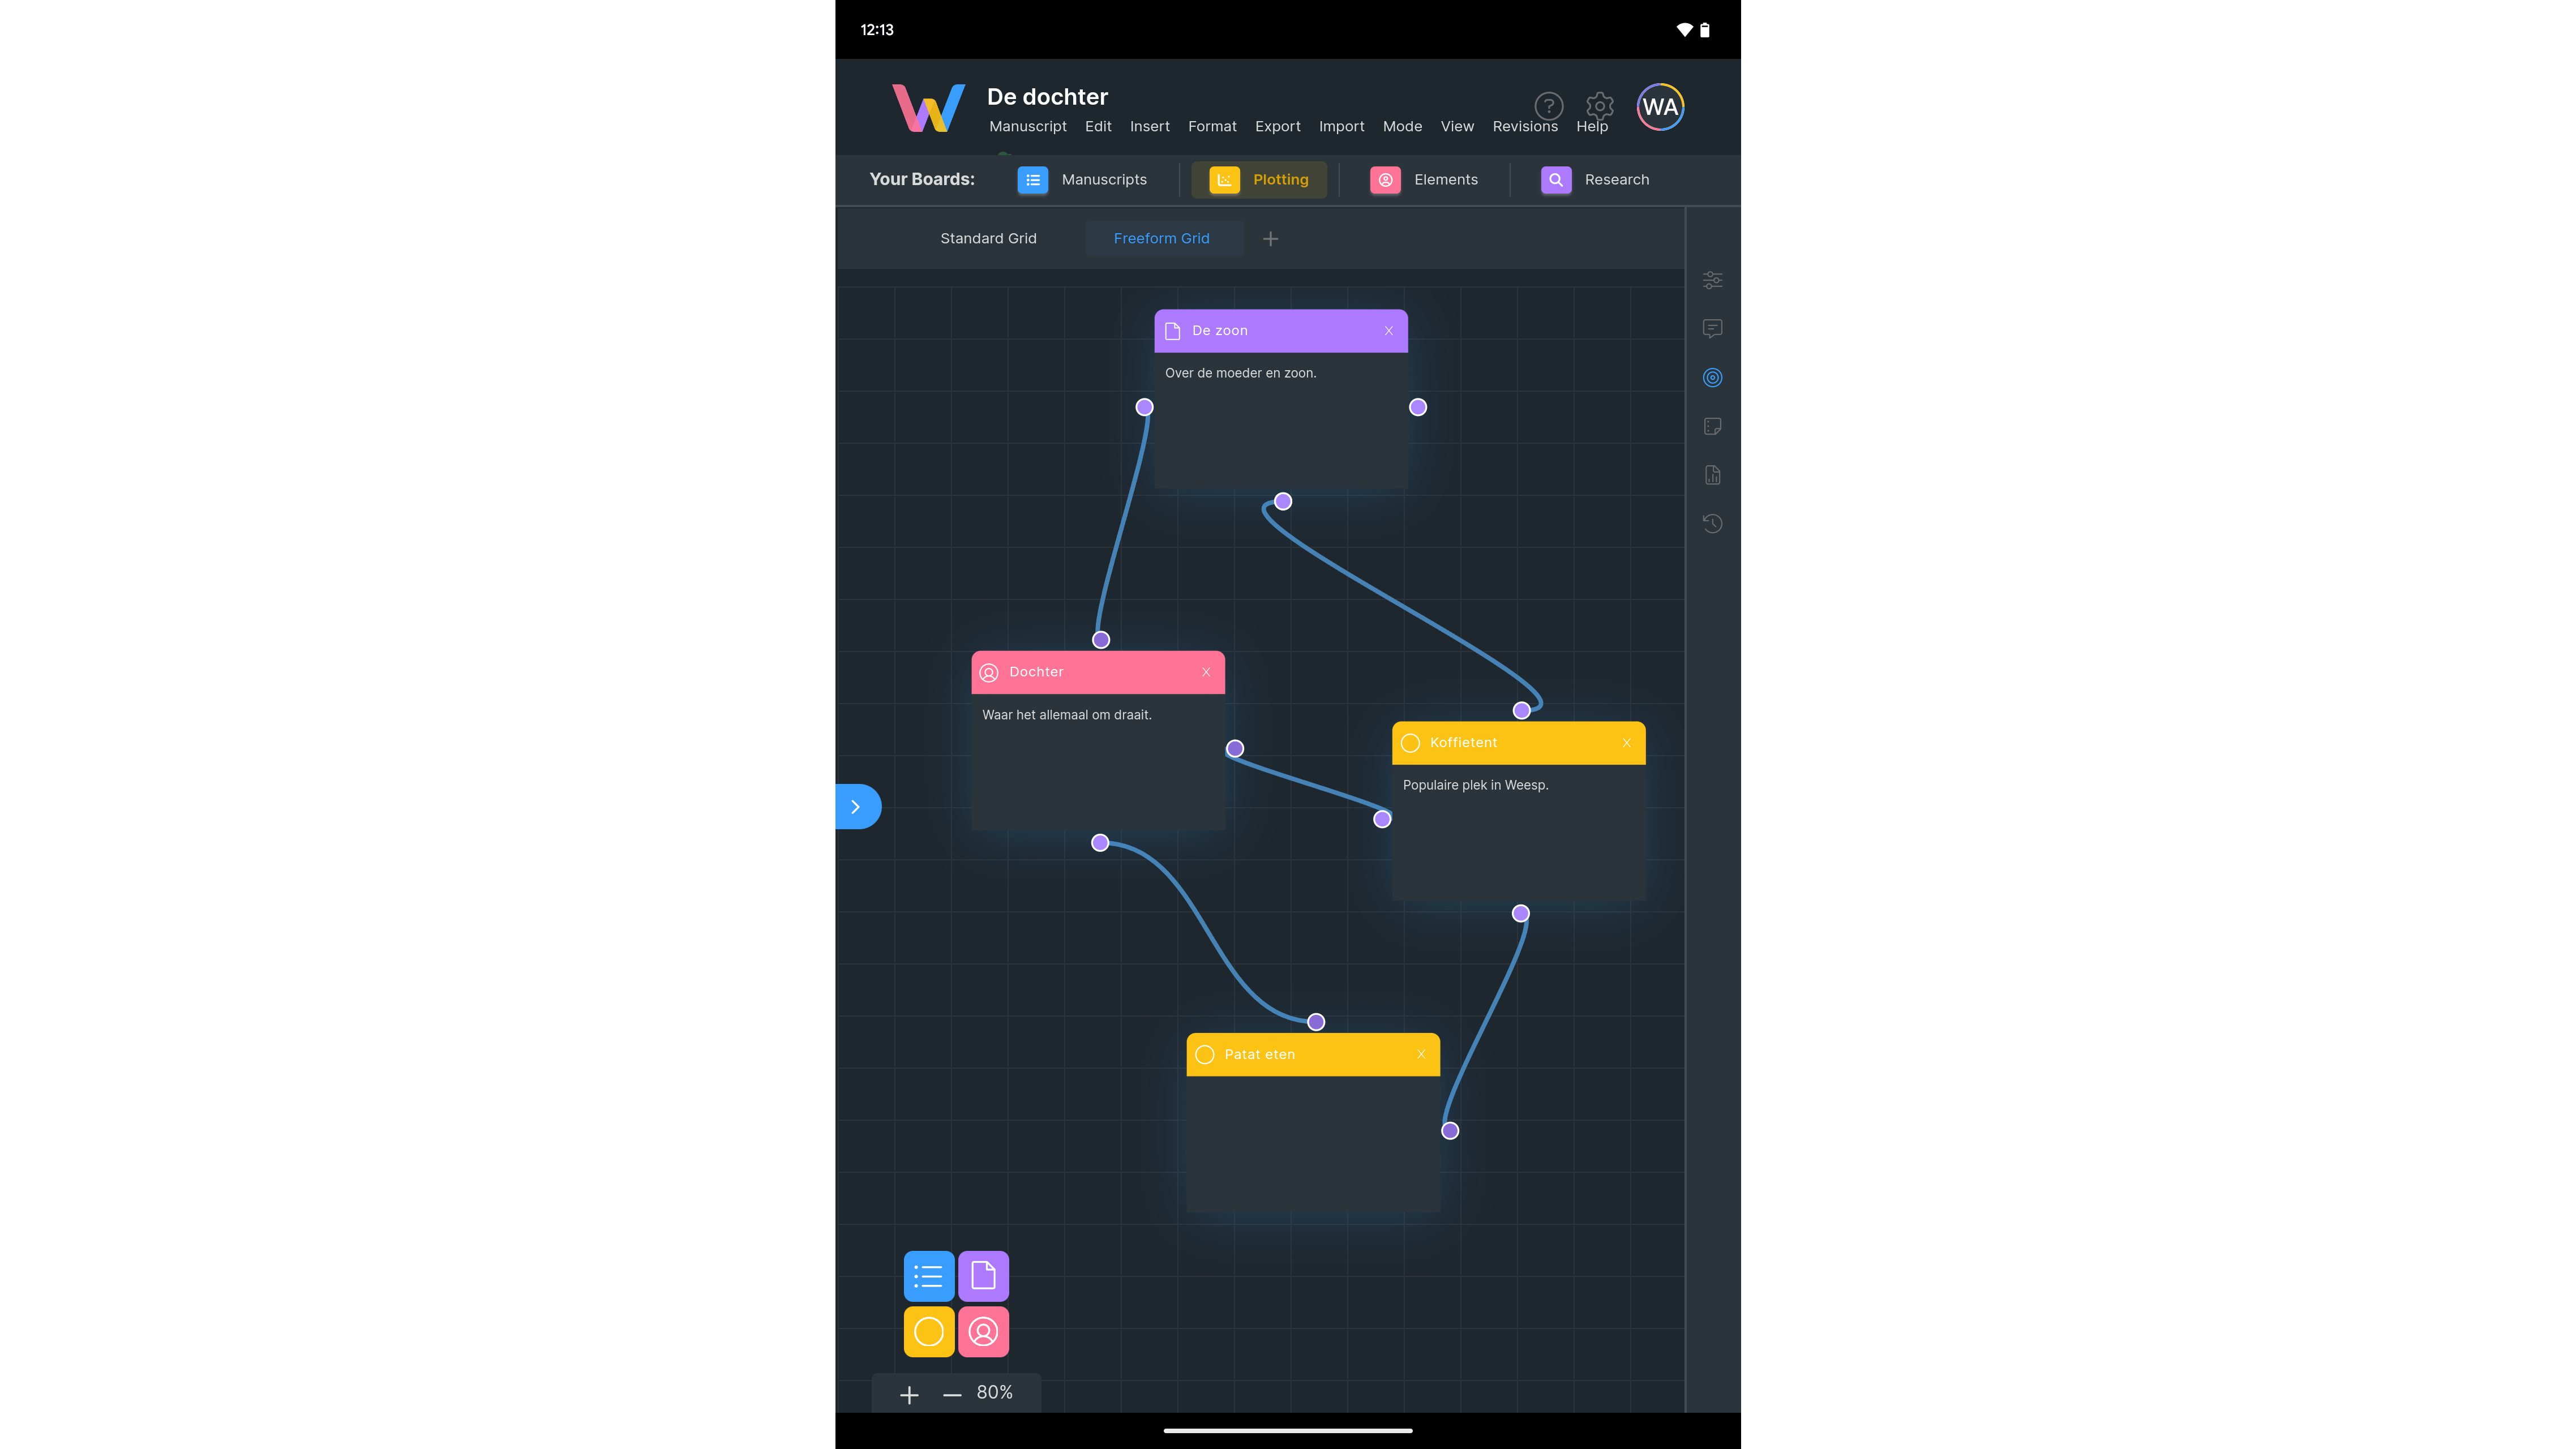Add a blue list card to grid
The height and width of the screenshot is (1449, 2576).
click(928, 1275)
